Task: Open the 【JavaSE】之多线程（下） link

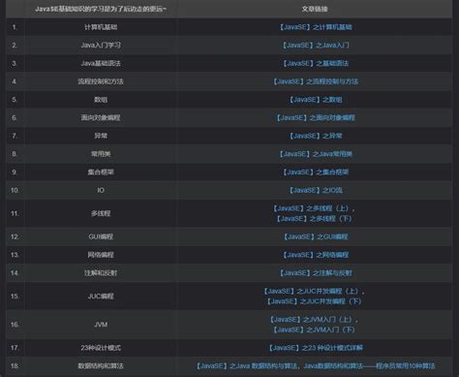Action: (314, 219)
